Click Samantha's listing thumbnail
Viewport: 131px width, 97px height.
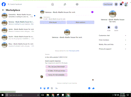4,16
